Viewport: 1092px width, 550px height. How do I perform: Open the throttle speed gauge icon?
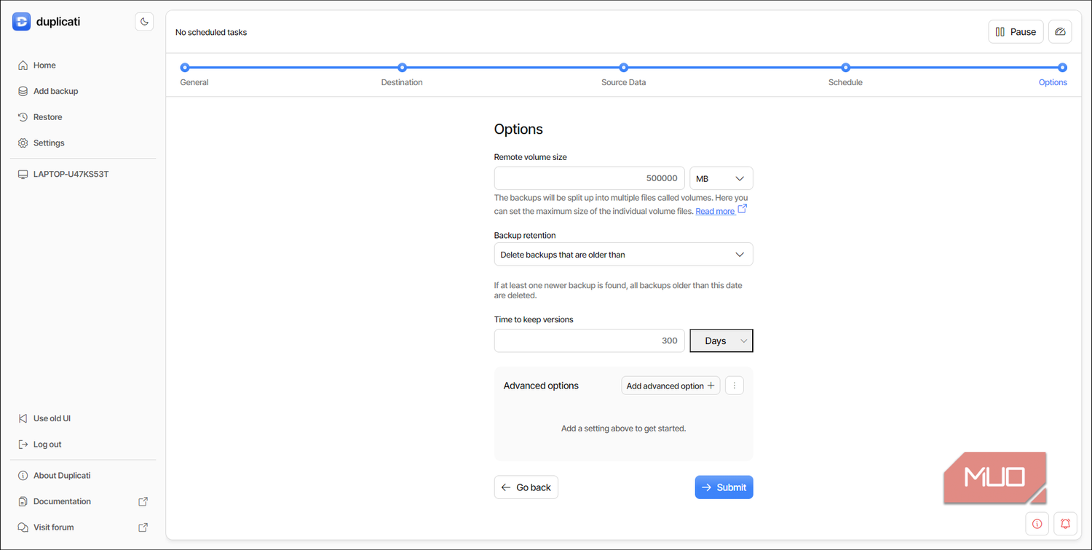click(1060, 32)
